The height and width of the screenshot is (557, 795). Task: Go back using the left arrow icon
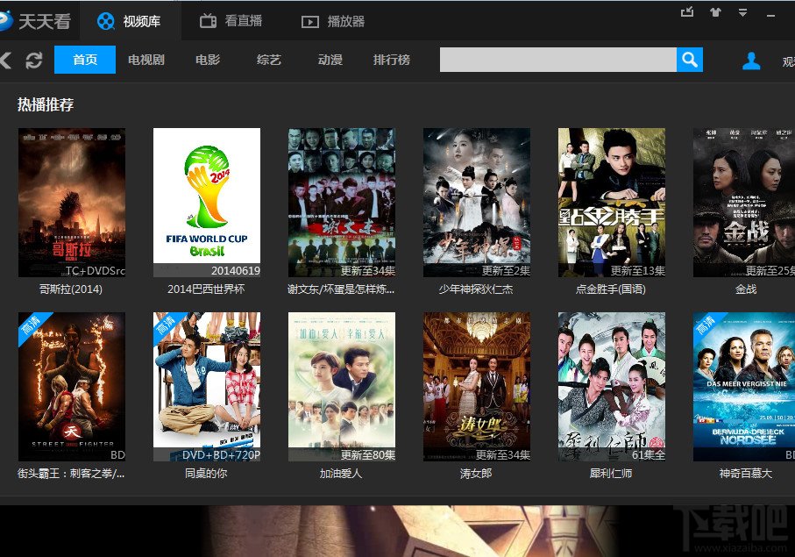click(x=5, y=61)
